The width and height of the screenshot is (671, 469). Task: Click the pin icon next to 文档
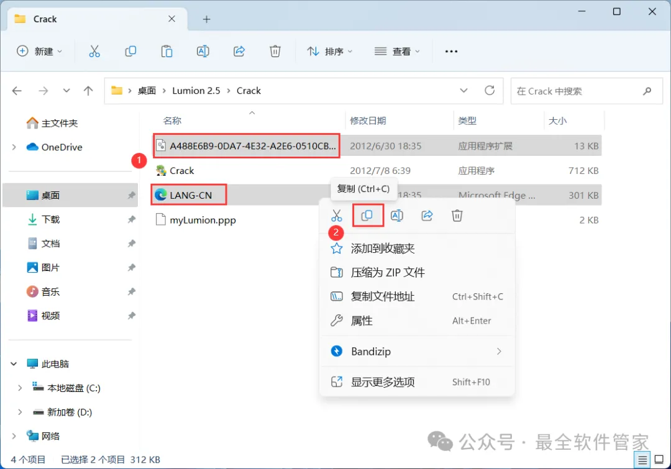pos(131,244)
